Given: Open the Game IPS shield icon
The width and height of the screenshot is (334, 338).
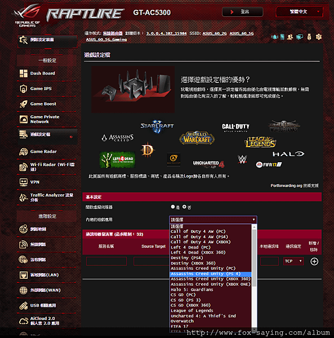Looking at the screenshot, I should [x=24, y=88].
